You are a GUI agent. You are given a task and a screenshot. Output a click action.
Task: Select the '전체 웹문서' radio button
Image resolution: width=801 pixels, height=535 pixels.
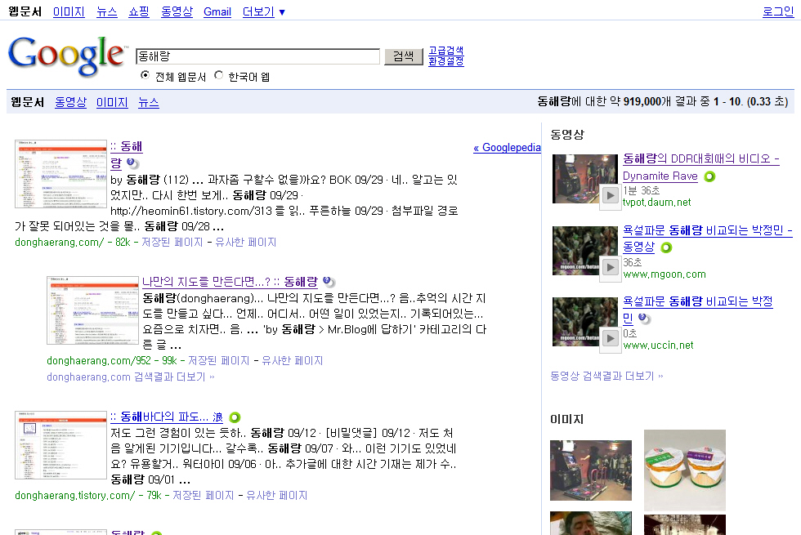[x=145, y=75]
